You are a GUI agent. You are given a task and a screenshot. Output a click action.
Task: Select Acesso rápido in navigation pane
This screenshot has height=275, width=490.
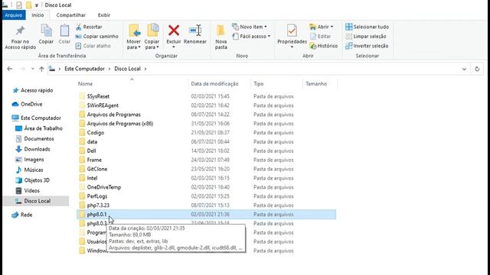coord(33,90)
